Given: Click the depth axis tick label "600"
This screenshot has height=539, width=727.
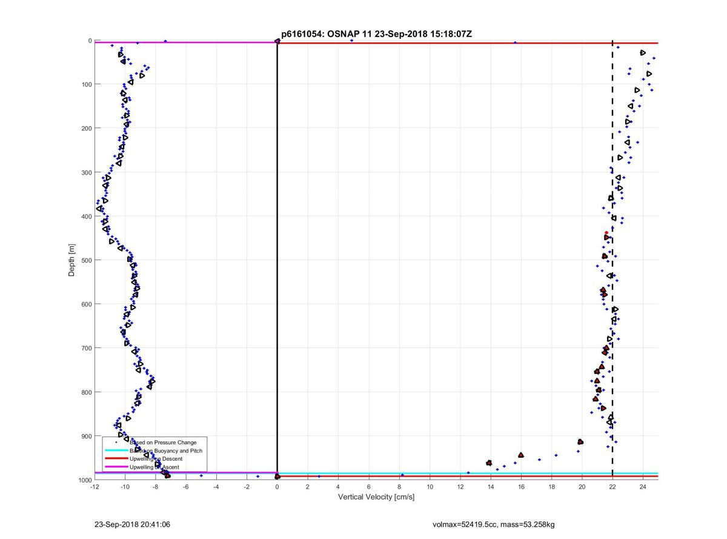Looking at the screenshot, I should [87, 304].
